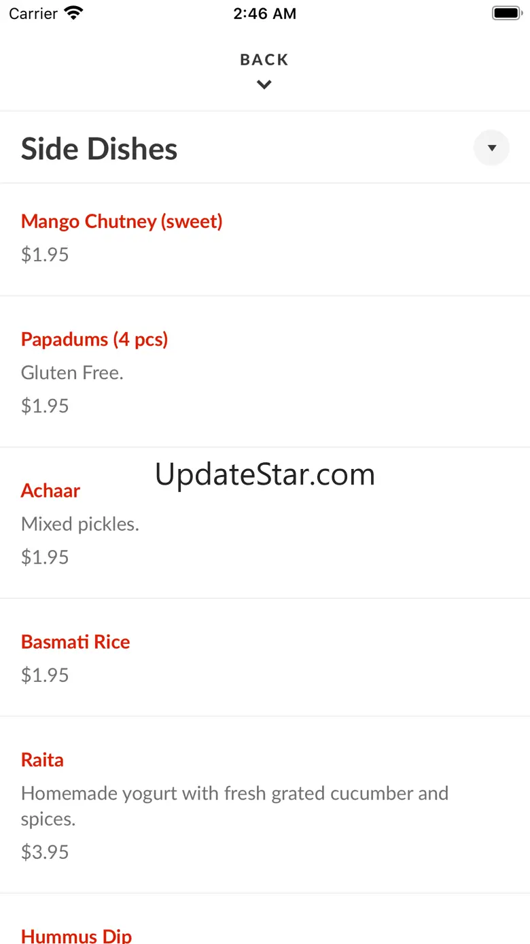The image size is (530, 944).
Task: Tap the Gluten Free description text
Action: tap(72, 372)
